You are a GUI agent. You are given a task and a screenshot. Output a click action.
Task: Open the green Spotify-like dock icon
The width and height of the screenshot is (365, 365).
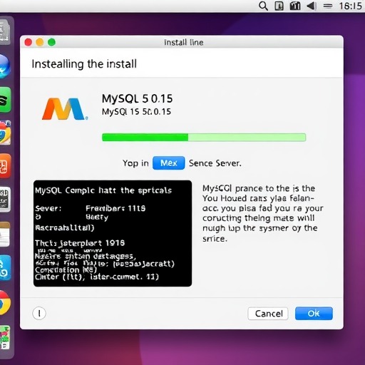tap(5, 100)
